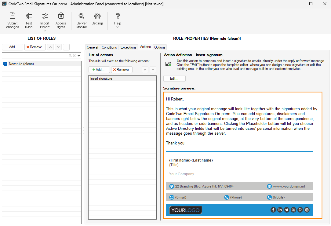Click the YouTube icon in the signature footer

coord(293,210)
